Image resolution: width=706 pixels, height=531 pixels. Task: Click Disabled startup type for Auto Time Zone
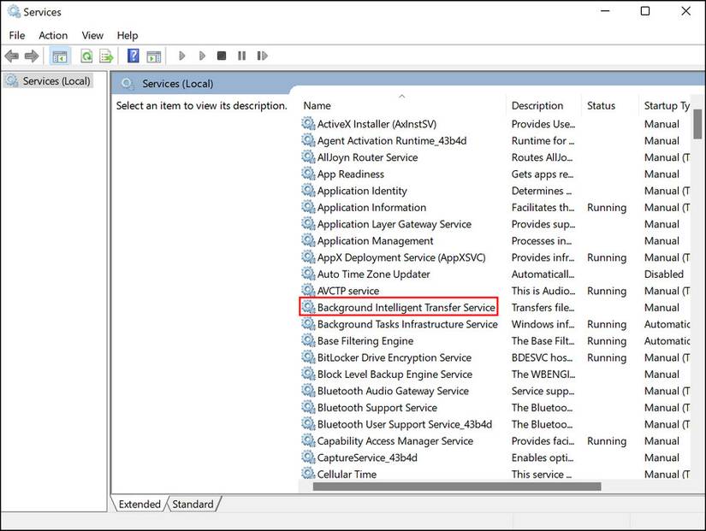tap(664, 274)
